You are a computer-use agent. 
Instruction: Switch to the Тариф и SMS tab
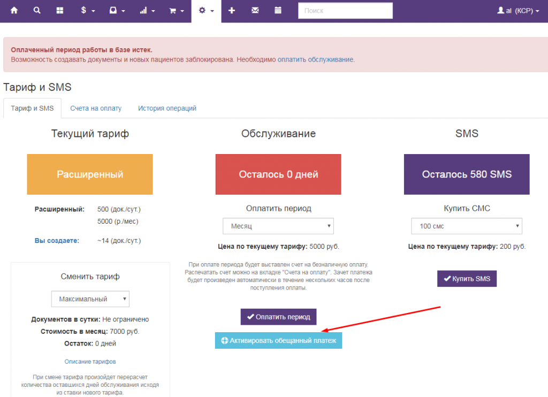32,108
